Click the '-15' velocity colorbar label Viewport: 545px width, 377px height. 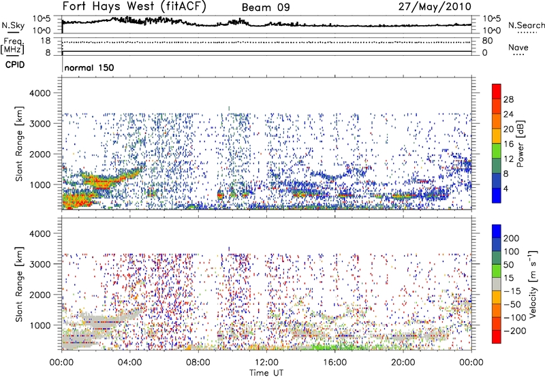tap(512, 291)
